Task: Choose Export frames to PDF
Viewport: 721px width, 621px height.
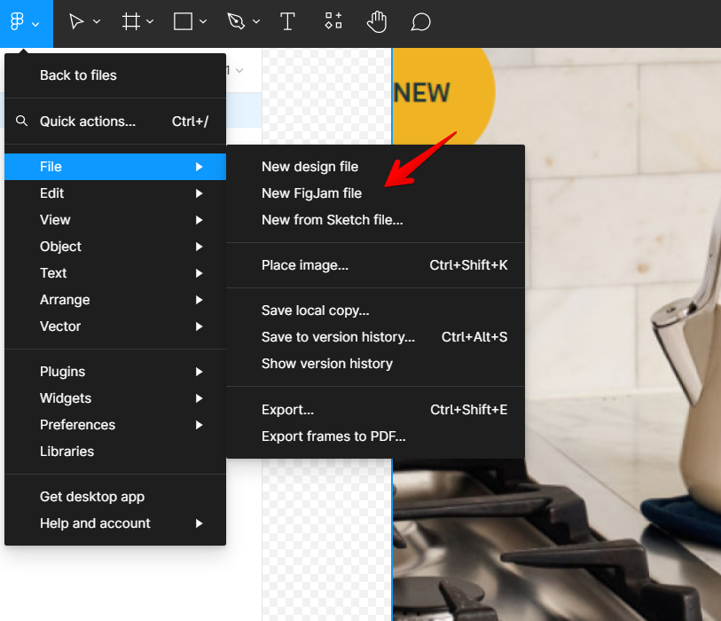Action: pos(333,436)
